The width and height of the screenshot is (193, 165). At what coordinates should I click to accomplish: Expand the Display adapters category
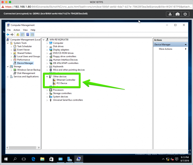pos(47,50)
